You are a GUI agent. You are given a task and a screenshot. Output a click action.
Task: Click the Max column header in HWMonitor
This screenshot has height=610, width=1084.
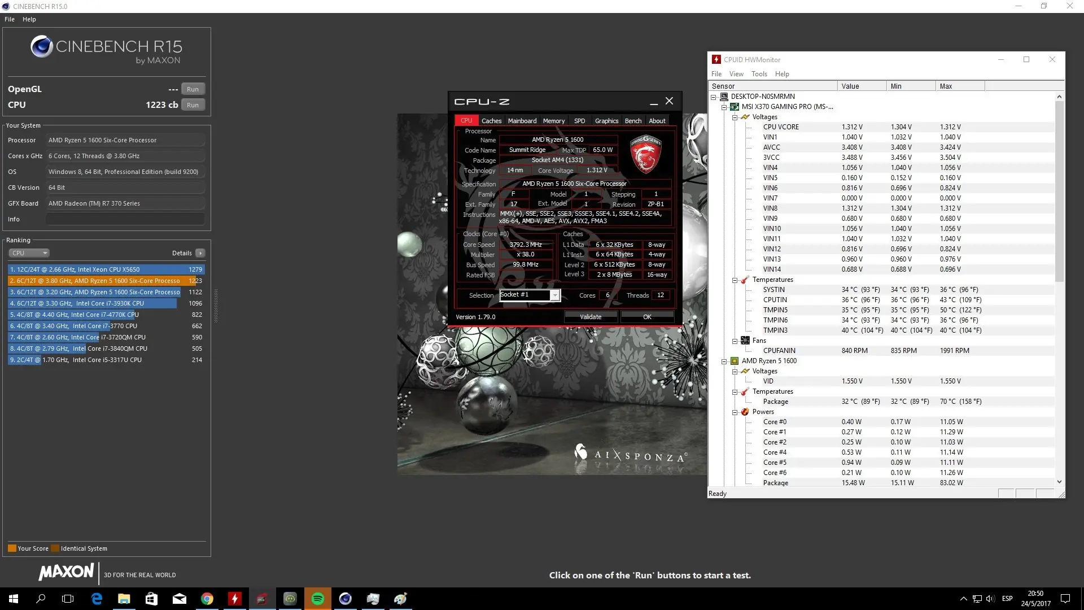pos(960,86)
